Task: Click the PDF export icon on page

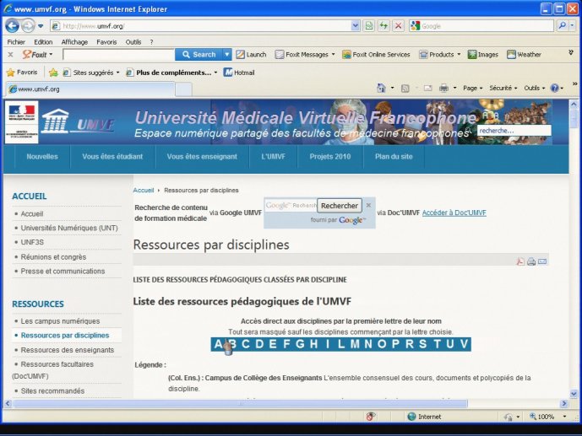Action: point(520,261)
